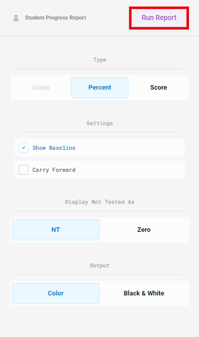Display not tested as Zero
The width and height of the screenshot is (199, 337).
(144, 230)
